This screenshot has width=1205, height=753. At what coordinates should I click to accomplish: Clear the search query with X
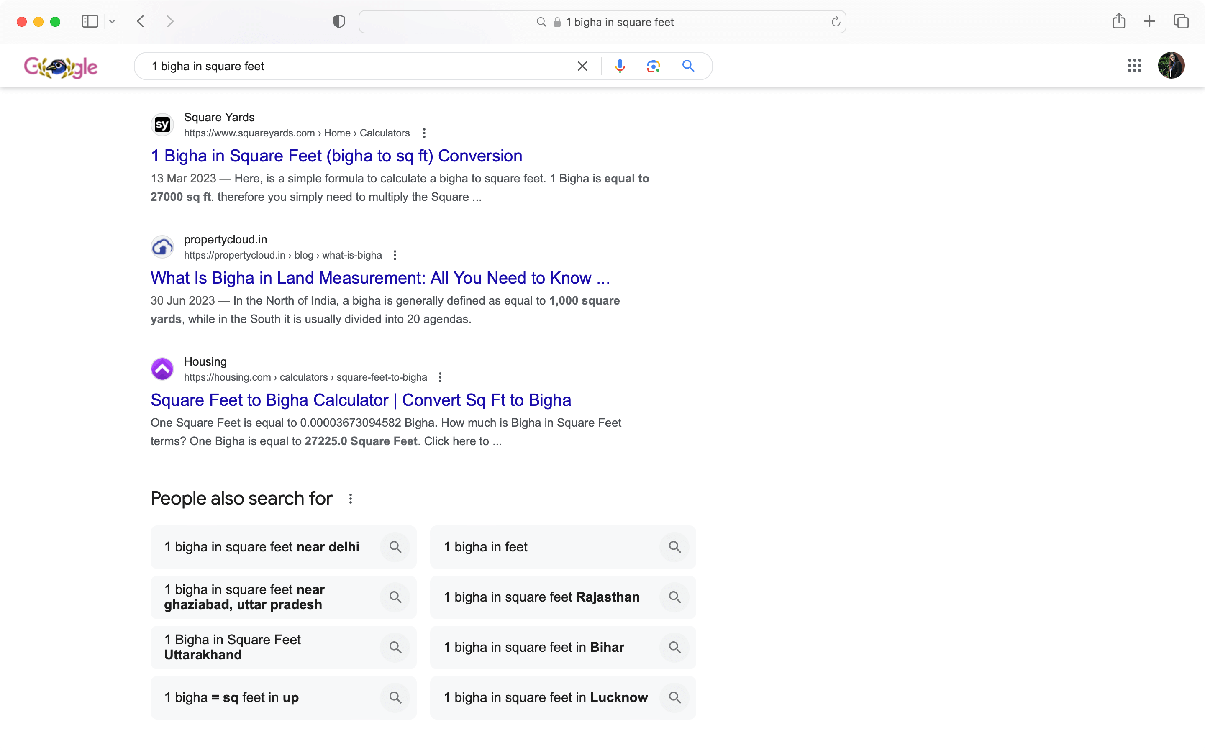pos(582,66)
